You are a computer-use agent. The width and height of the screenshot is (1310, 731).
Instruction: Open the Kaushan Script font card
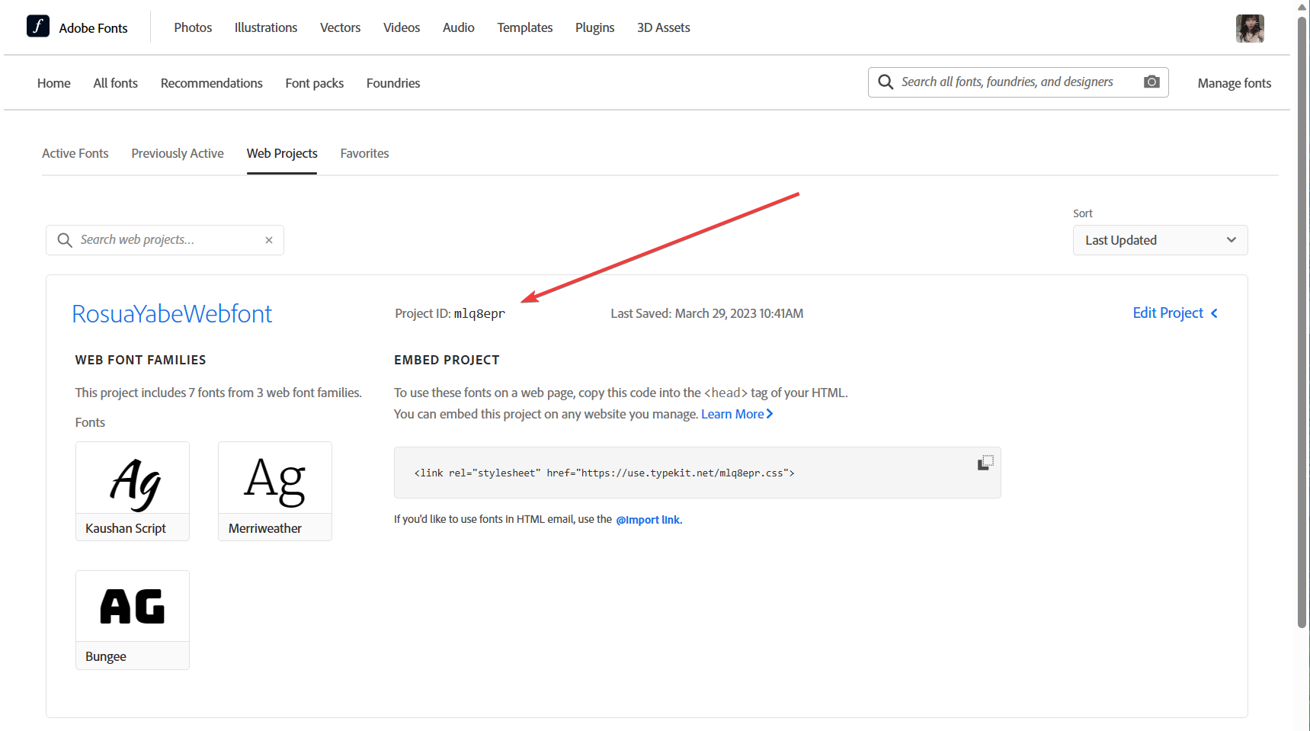click(x=133, y=491)
